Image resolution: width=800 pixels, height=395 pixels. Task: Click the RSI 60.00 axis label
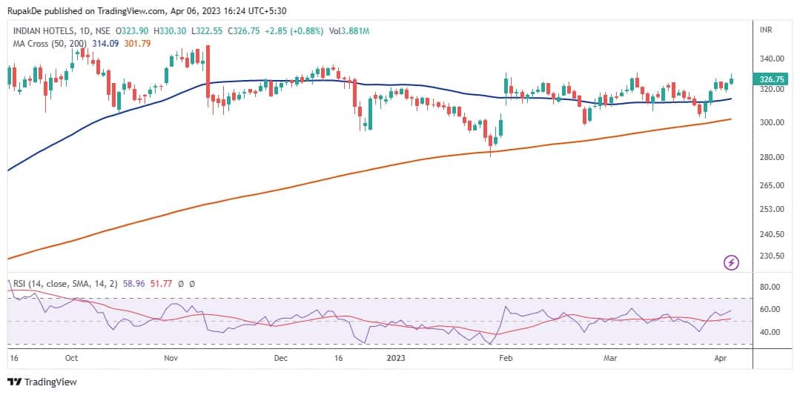[x=770, y=309]
